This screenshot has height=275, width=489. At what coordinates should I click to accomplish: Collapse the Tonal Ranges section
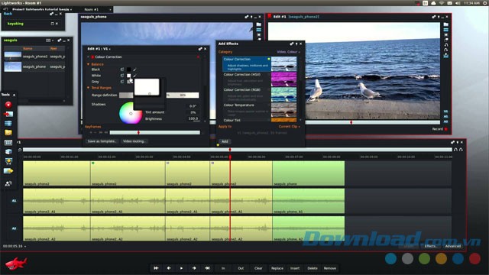point(88,88)
